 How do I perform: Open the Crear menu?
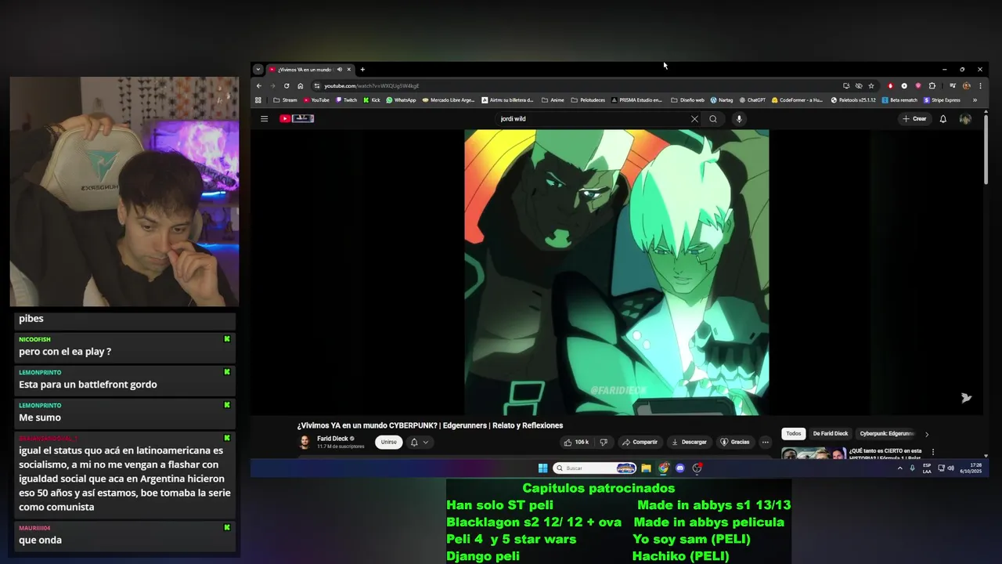pos(914,119)
